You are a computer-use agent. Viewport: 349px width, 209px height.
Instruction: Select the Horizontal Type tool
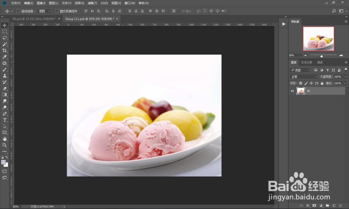pos(5,120)
